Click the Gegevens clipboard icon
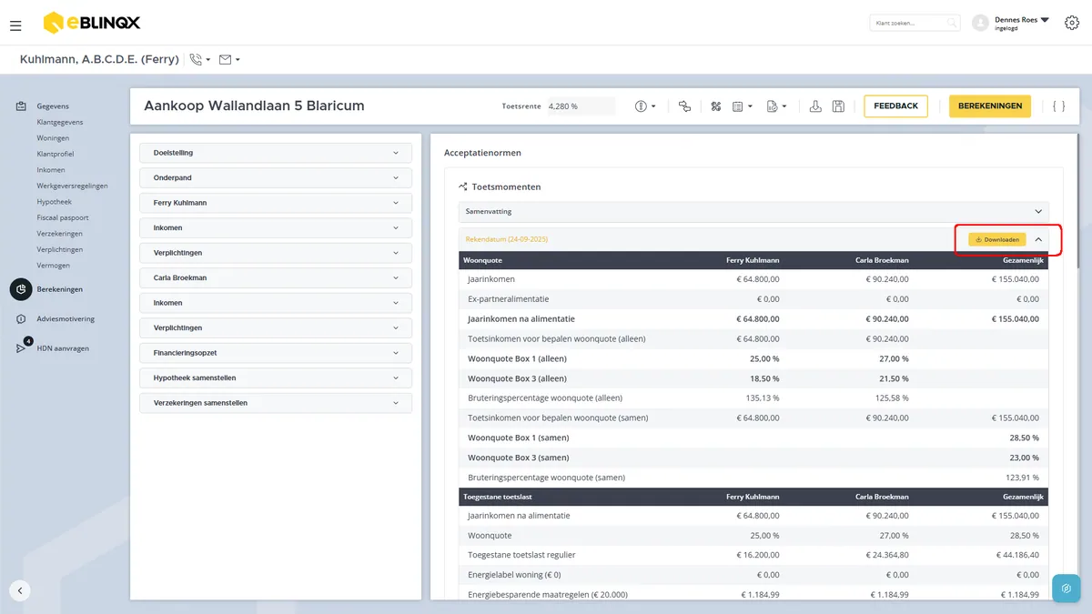 pyautogui.click(x=21, y=106)
